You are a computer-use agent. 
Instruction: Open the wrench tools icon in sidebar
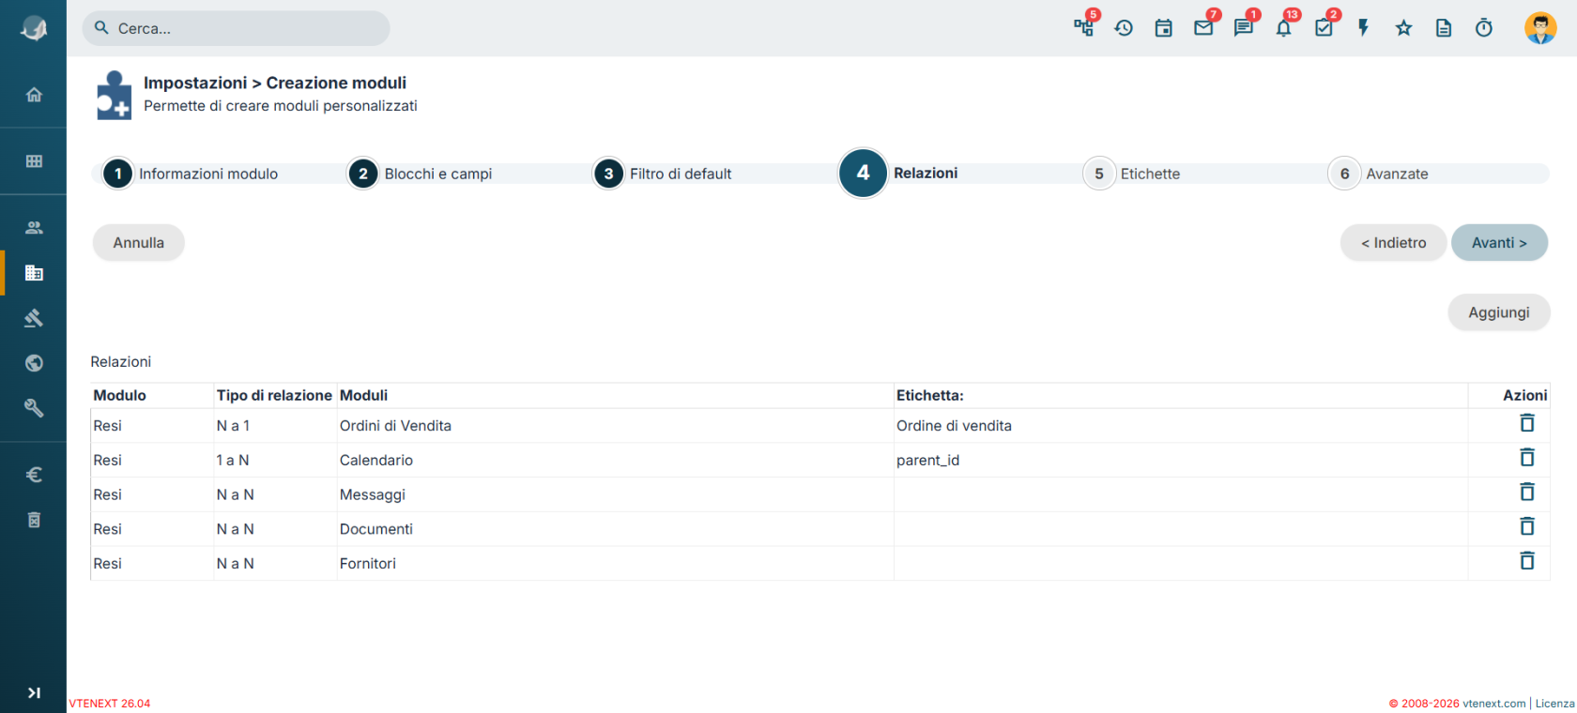coord(34,408)
